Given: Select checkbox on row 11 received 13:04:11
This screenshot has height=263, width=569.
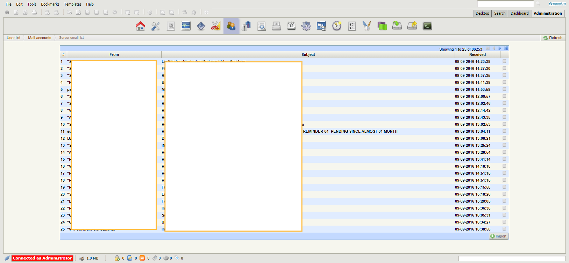Looking at the screenshot, I should coord(504,131).
